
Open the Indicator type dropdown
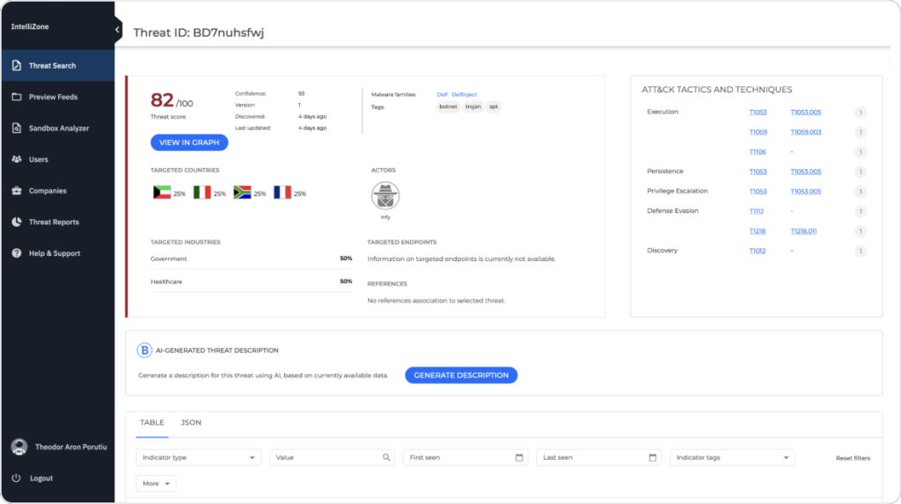pyautogui.click(x=199, y=457)
